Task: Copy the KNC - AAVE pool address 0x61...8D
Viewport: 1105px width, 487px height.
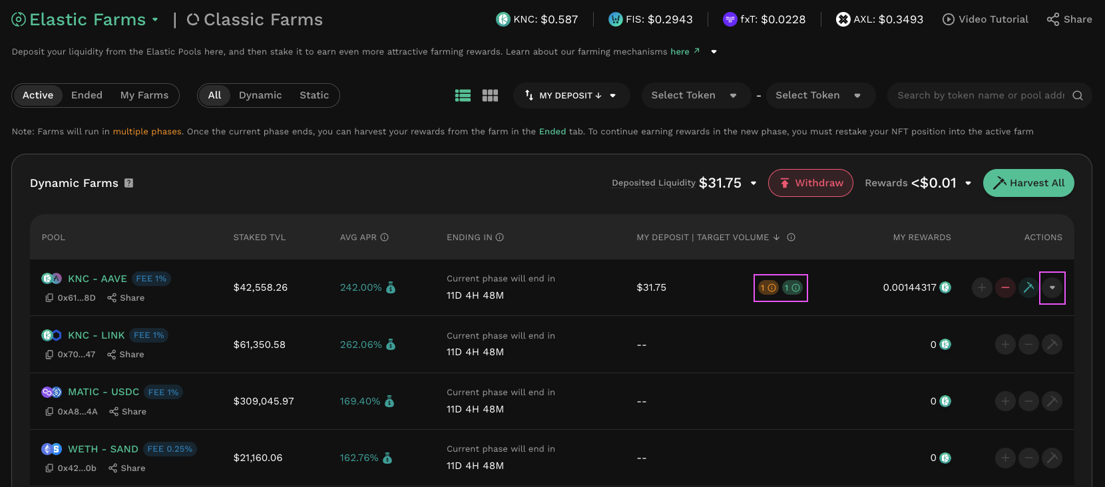Action: [49, 298]
